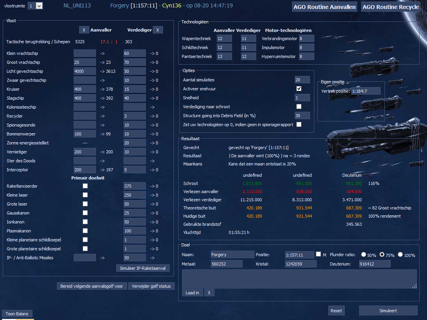This screenshot has height=320, width=427.
Task: Mark Grote laser as primary target
Action: tap(85, 204)
